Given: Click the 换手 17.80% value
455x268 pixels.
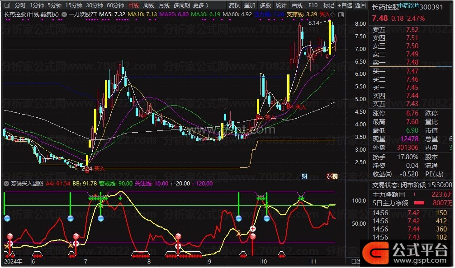Looking at the screenshot, I should (408, 157).
